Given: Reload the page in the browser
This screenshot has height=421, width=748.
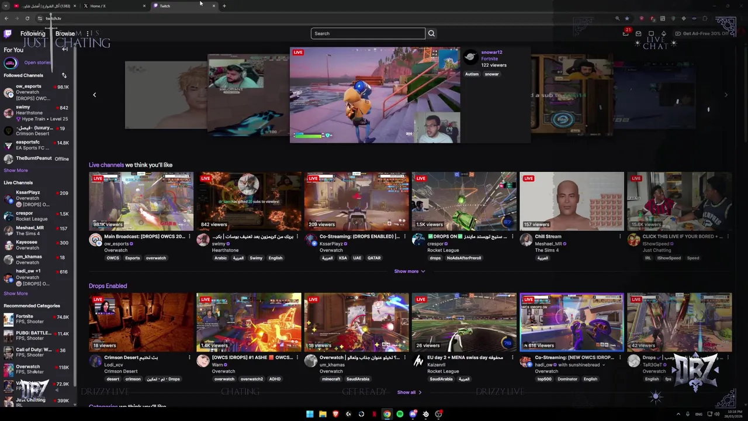Looking at the screenshot, I should pyautogui.click(x=27, y=19).
